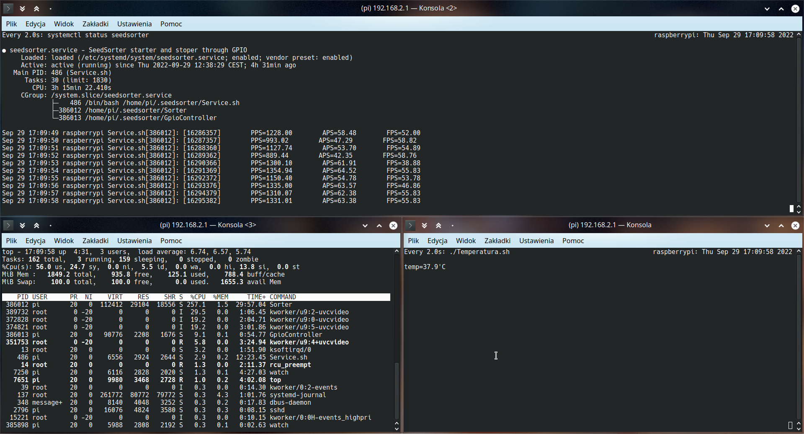Open Plik menu in Konsola <2>
The height and width of the screenshot is (434, 804).
11,24
